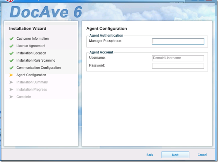The image size is (218, 162).
Task: Click the green checkmark beside License Agreement
Action: coord(12,46)
